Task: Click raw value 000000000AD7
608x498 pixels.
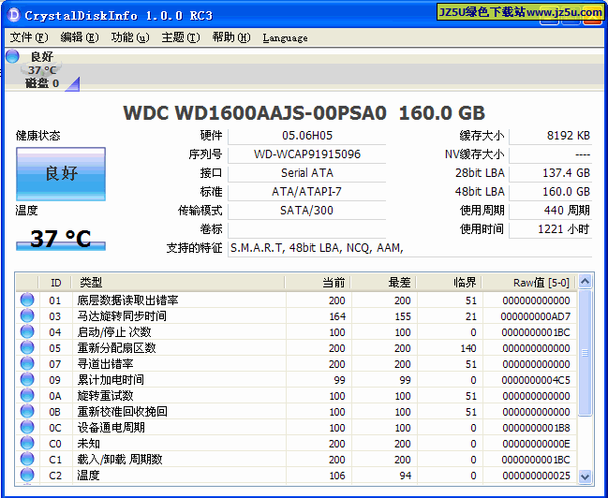Action: [536, 316]
